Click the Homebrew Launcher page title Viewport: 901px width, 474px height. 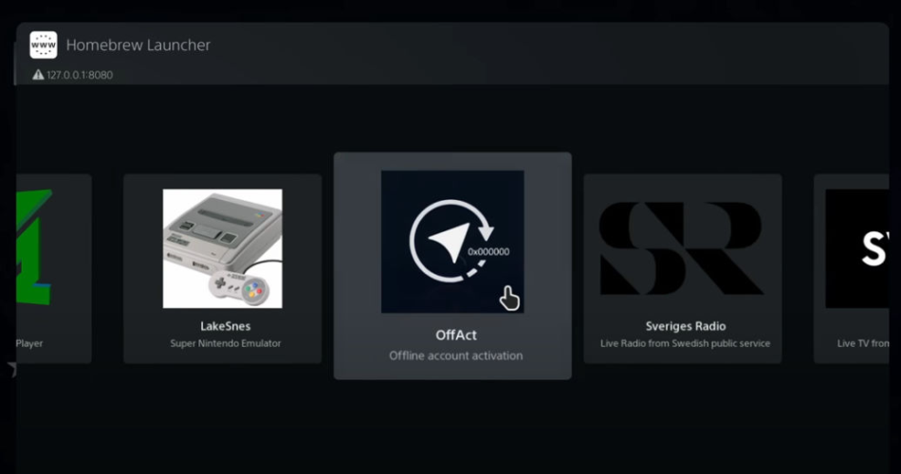click(138, 45)
